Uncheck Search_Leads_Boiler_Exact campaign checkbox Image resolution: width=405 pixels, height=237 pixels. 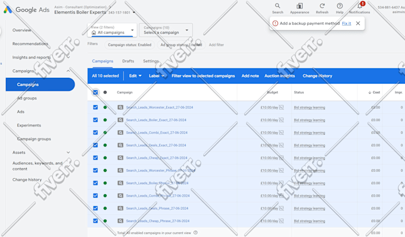[x=95, y=120]
